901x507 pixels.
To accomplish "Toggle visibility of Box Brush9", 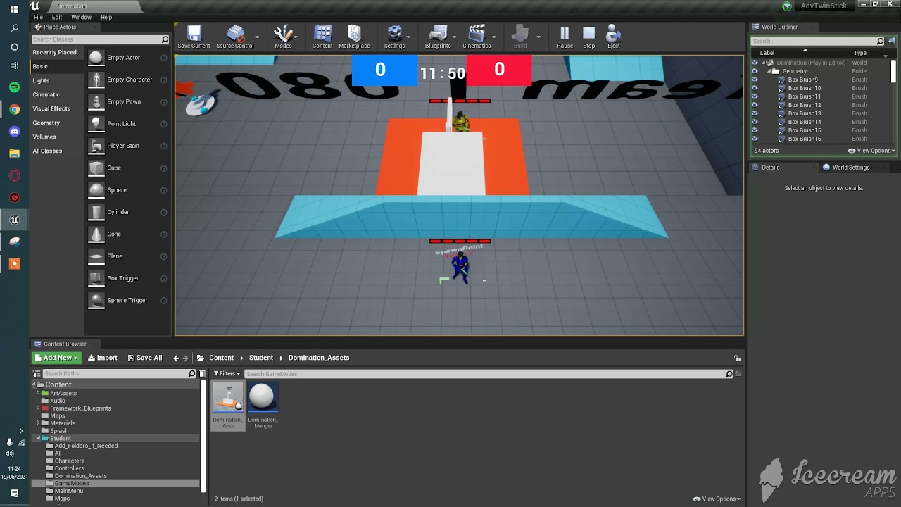I will click(755, 80).
